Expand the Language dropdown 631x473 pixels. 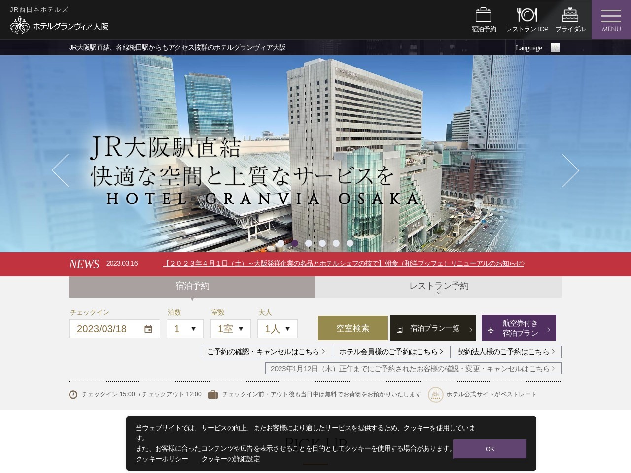click(537, 48)
